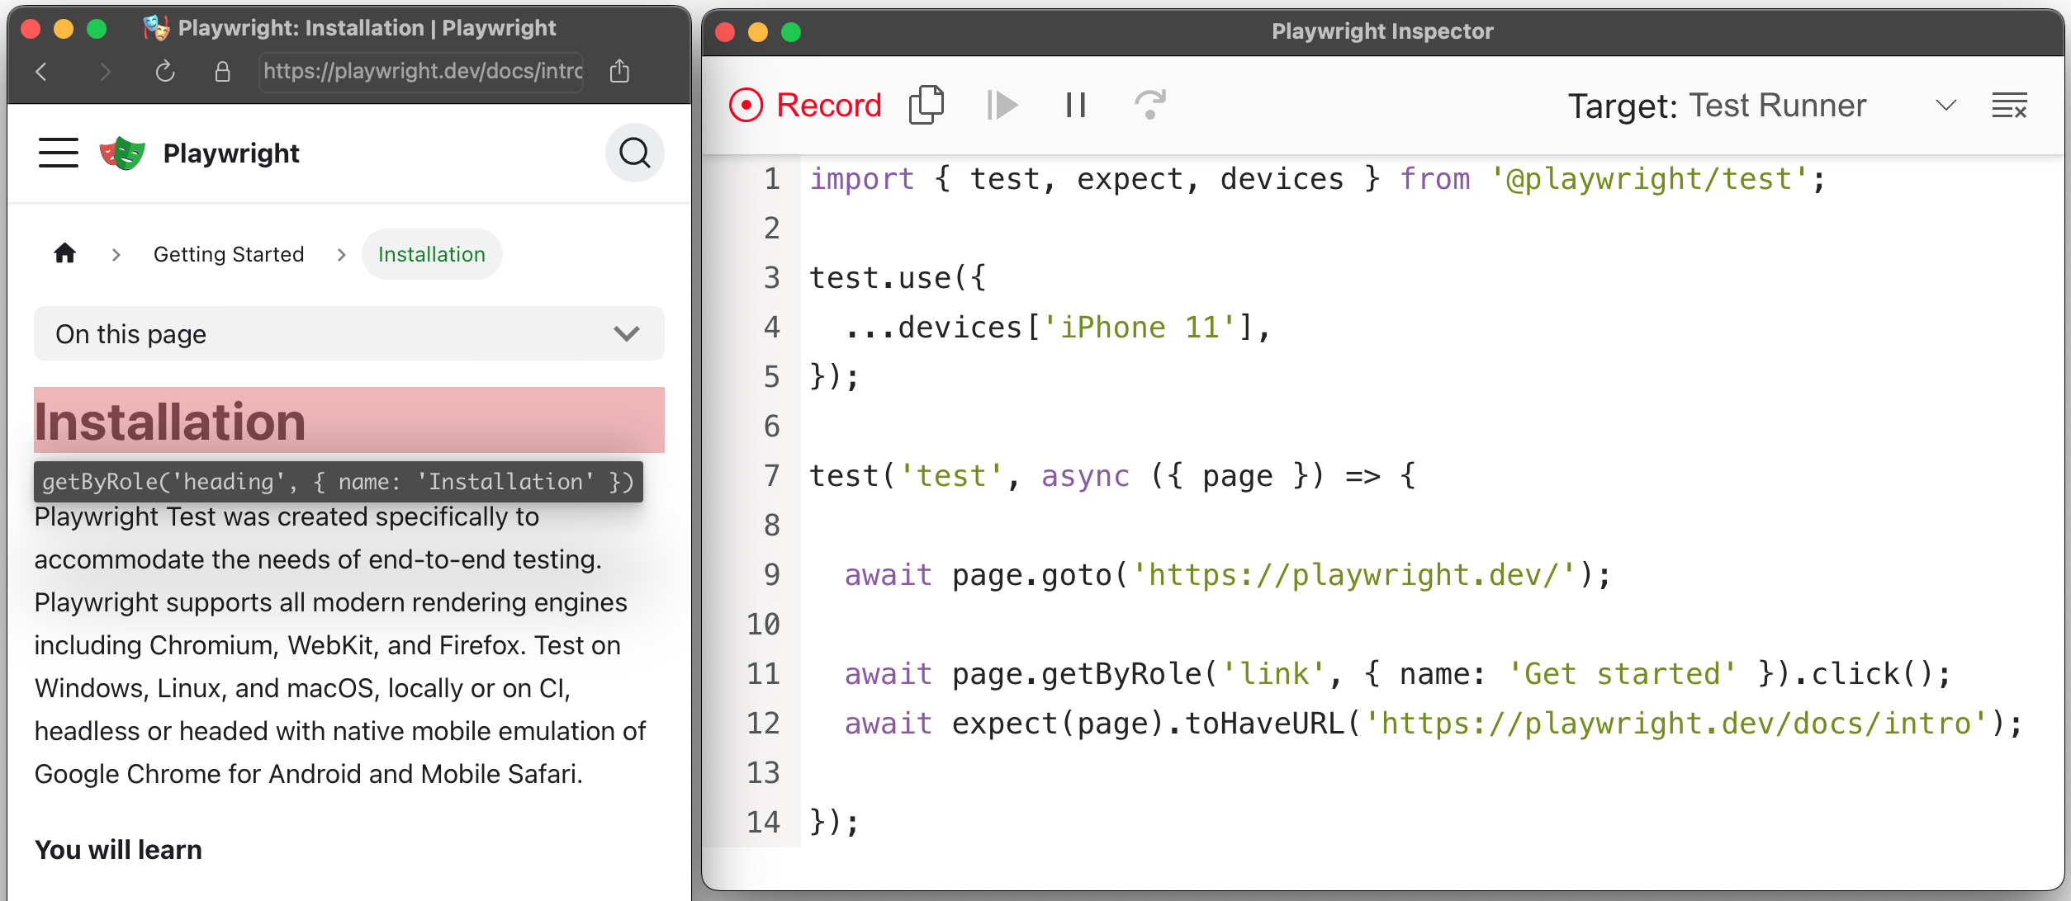Screen dimensions: 2071x901
Task: Click the Step over arrow icon
Action: tap(1149, 105)
